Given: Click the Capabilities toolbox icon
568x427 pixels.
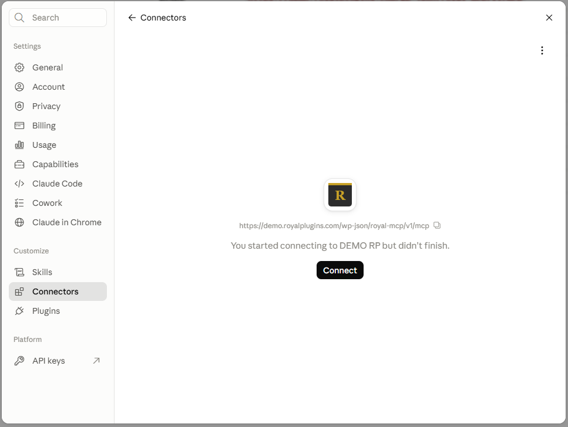Looking at the screenshot, I should [x=19, y=164].
